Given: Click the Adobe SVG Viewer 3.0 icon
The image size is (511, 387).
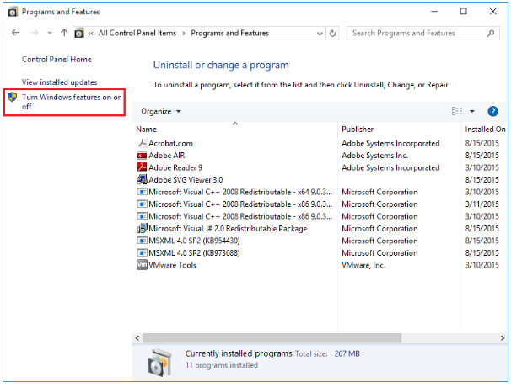Looking at the screenshot, I should coord(142,179).
